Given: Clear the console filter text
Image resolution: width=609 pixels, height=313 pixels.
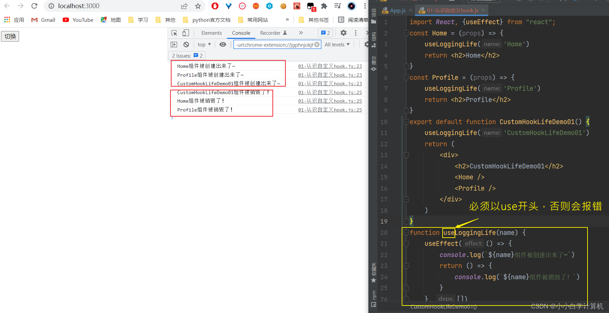Looking at the screenshot, I should tap(317, 44).
